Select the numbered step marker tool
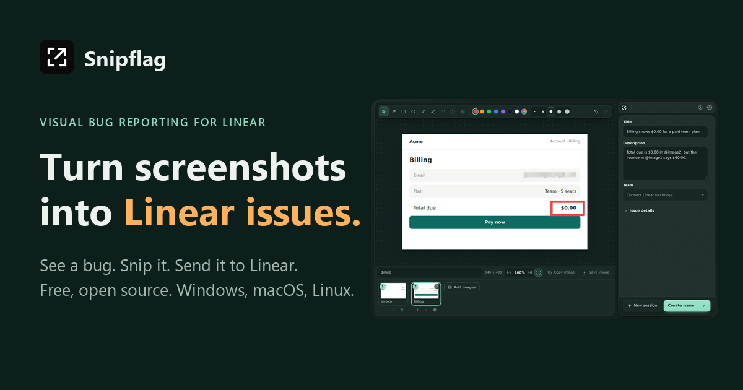This screenshot has height=390, width=743. pos(453,111)
